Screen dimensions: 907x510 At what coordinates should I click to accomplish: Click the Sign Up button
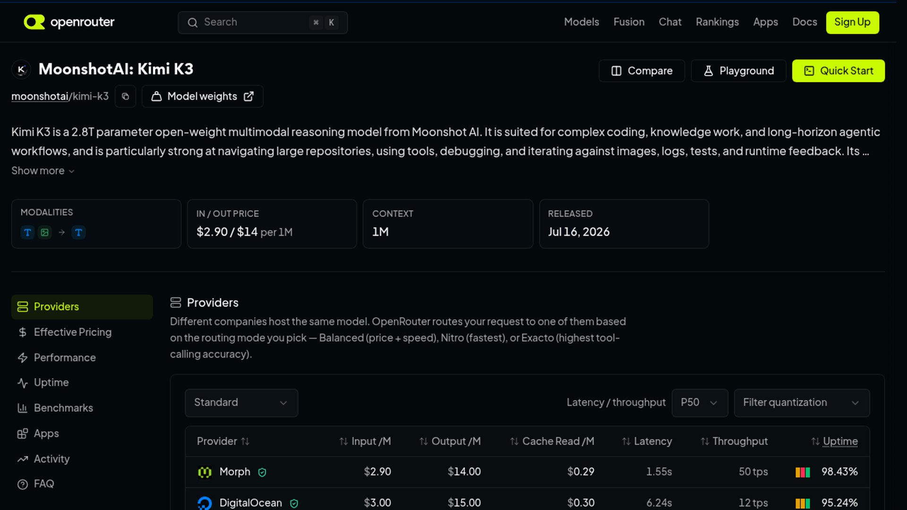coord(852,22)
